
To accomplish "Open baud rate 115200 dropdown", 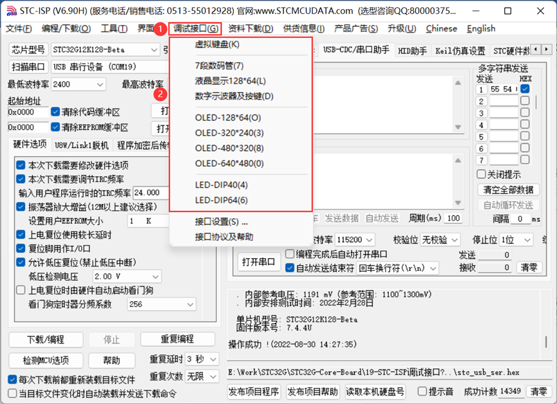I will [355, 240].
